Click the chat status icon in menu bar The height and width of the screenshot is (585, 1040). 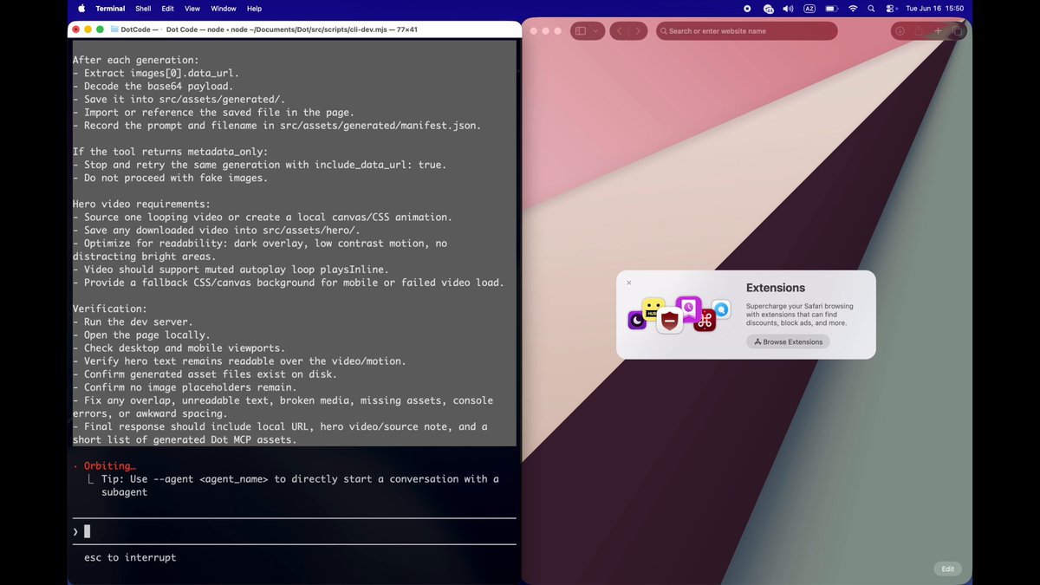click(768, 8)
